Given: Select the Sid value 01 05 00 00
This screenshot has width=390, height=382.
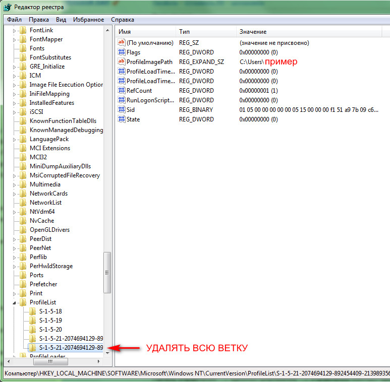Looking at the screenshot, I should coord(309,109).
